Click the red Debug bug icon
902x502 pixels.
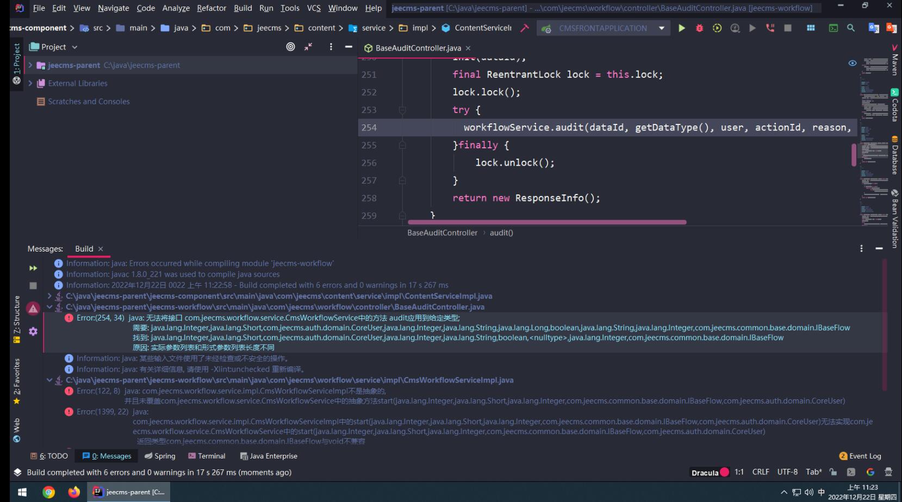tap(699, 28)
